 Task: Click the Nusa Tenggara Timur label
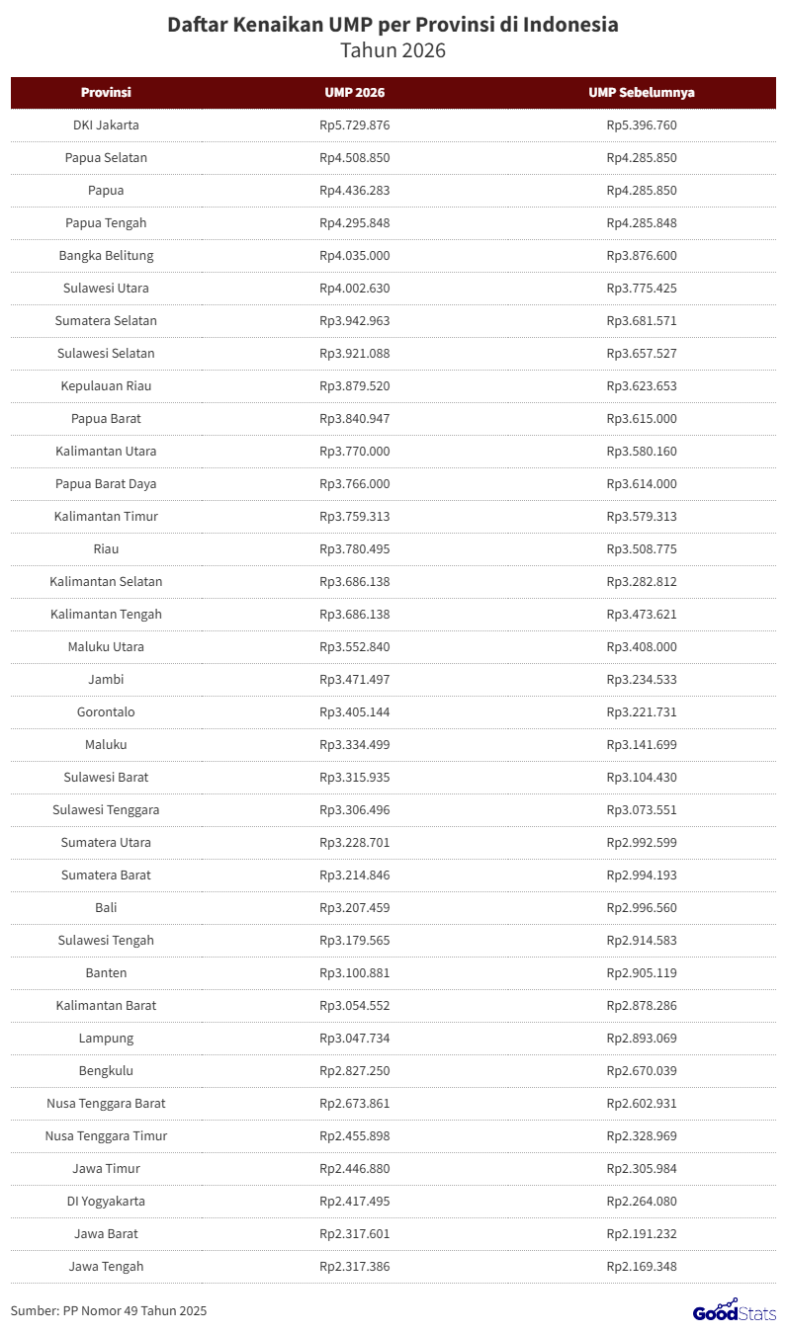(106, 1136)
